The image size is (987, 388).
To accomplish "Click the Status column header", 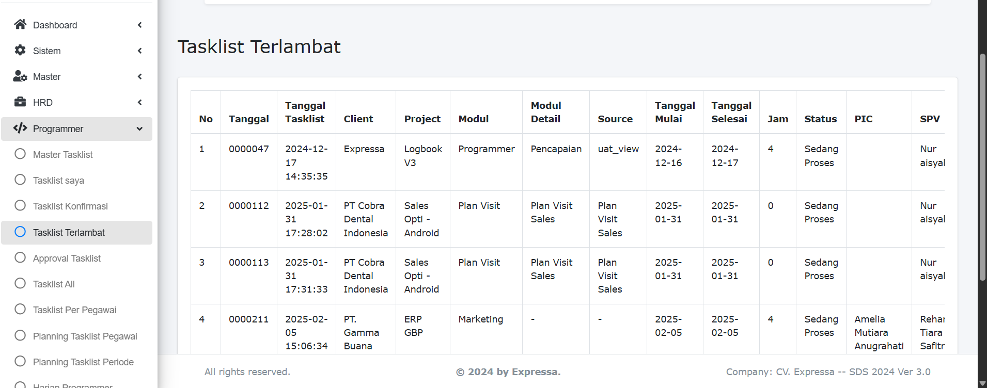I will click(x=820, y=119).
